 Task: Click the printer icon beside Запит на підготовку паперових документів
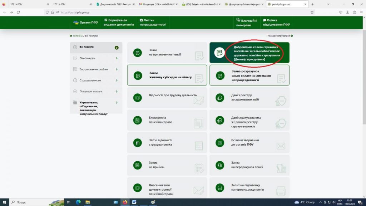tap(220, 187)
